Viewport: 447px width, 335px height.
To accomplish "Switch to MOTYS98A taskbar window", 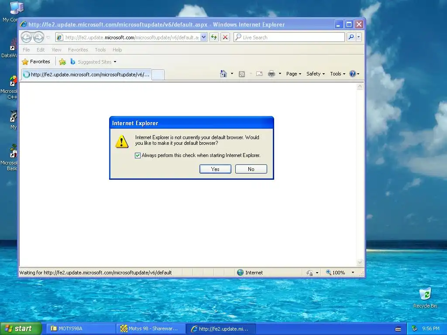I will (81, 329).
